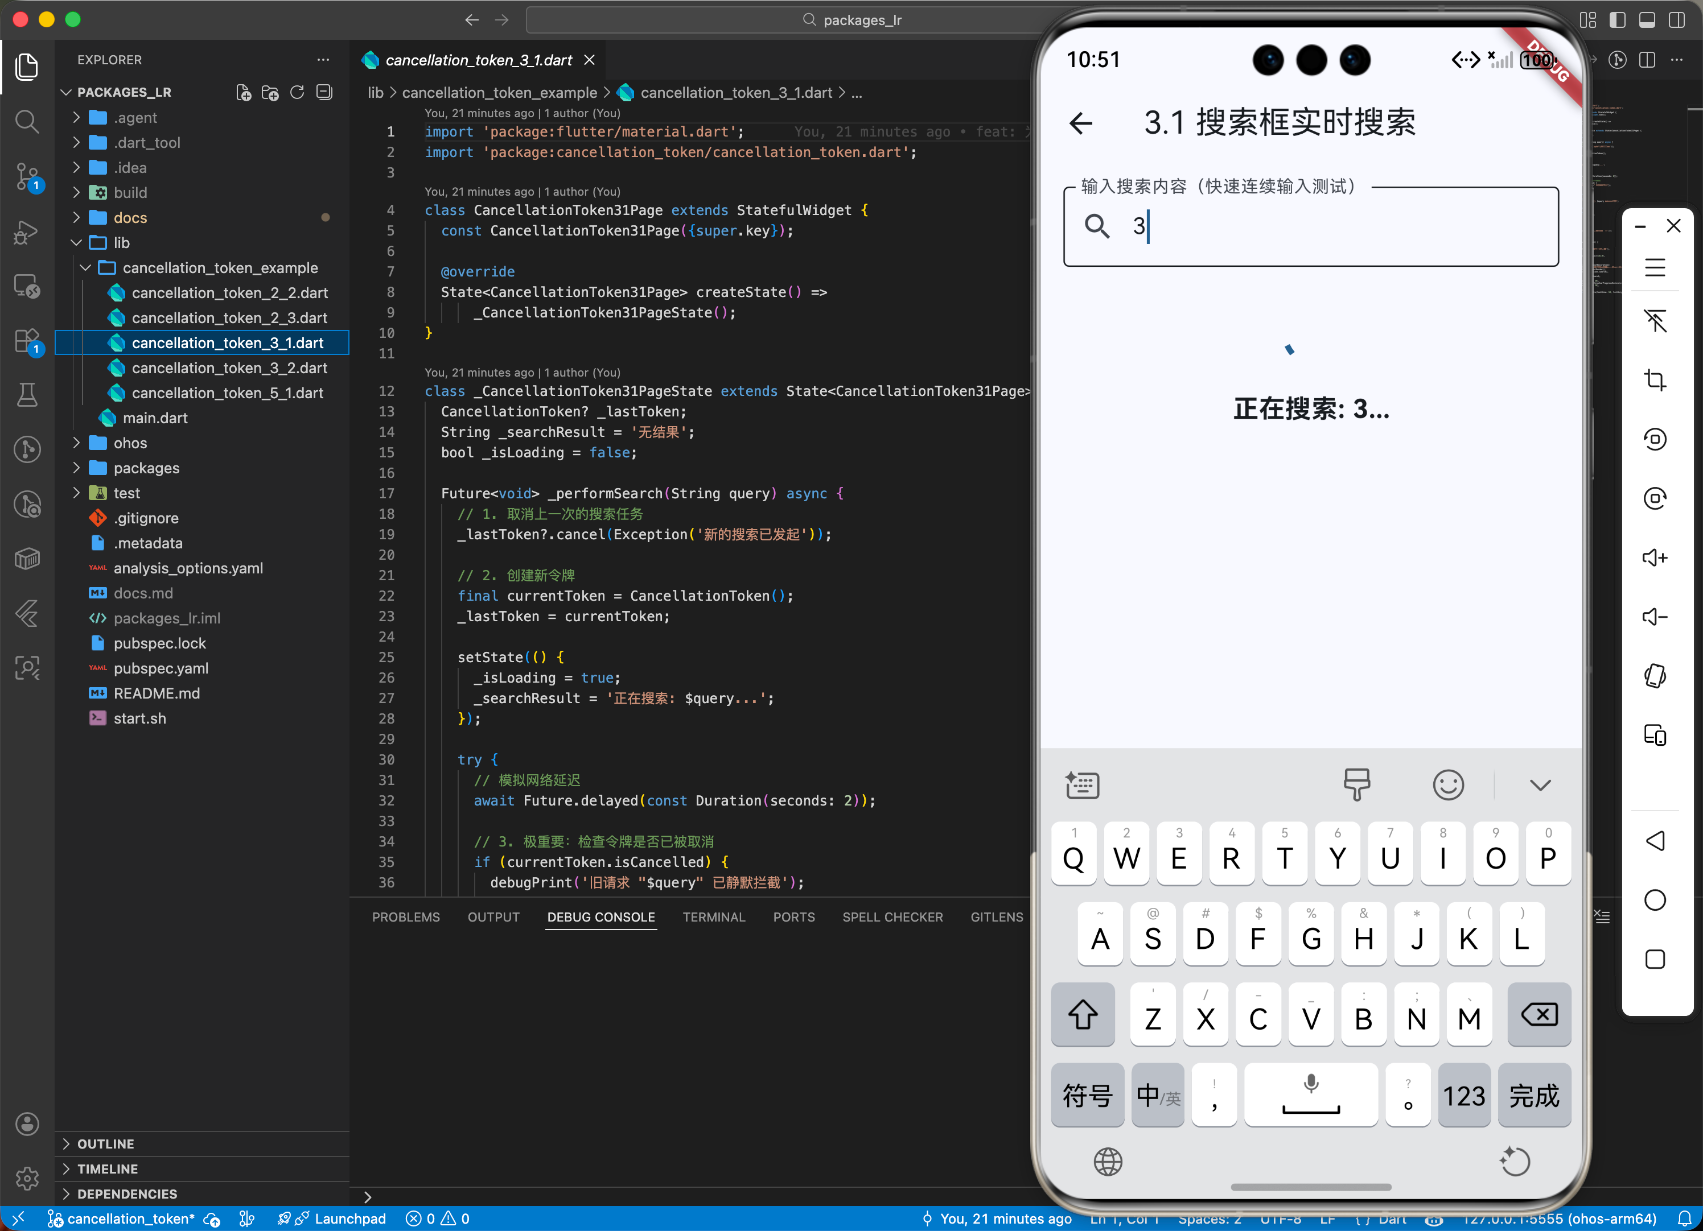Collapse the cancellation_token_example folder
The height and width of the screenshot is (1231, 1703).
point(220,268)
